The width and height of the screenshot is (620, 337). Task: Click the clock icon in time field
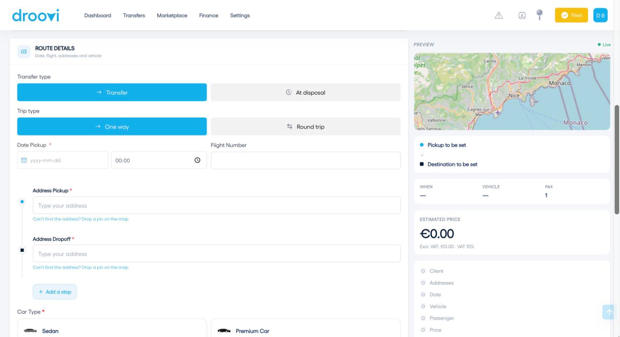pyautogui.click(x=197, y=160)
